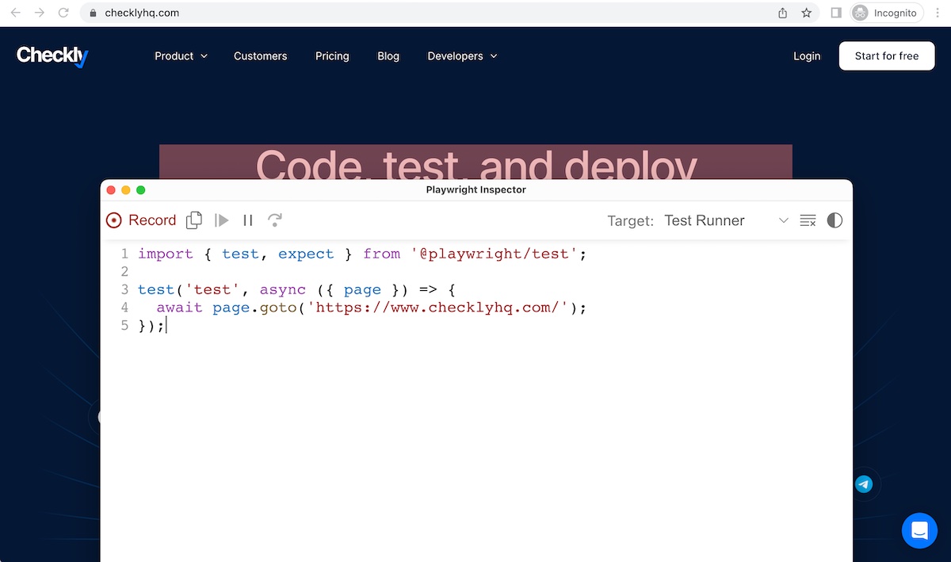Open the Intercom chat bubble
The width and height of the screenshot is (951, 562).
tap(919, 530)
